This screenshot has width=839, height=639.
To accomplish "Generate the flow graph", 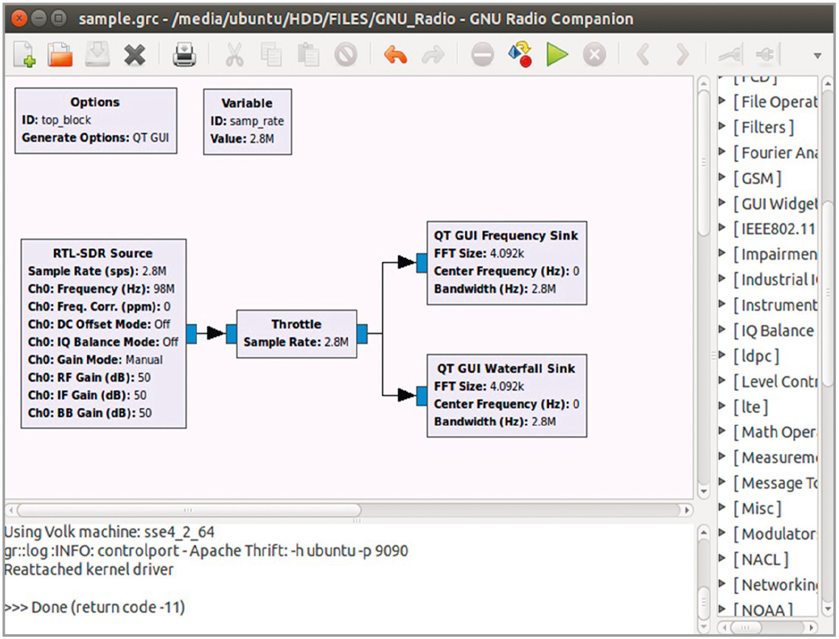I will click(520, 54).
